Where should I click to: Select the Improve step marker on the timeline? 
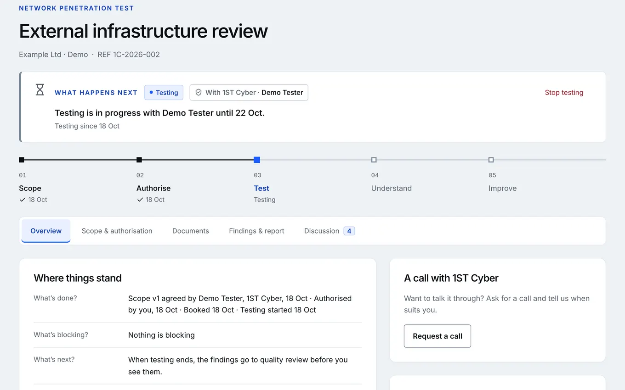coord(491,160)
